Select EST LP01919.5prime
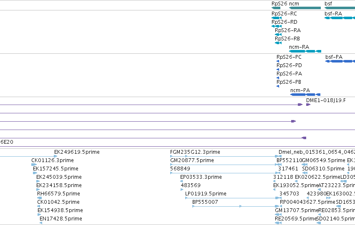Viewport: 355px width, 225px height. (206, 194)
